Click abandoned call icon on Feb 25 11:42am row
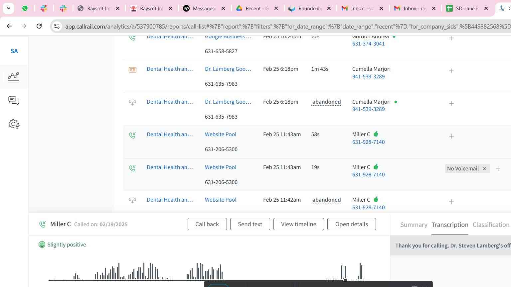 pos(132,200)
